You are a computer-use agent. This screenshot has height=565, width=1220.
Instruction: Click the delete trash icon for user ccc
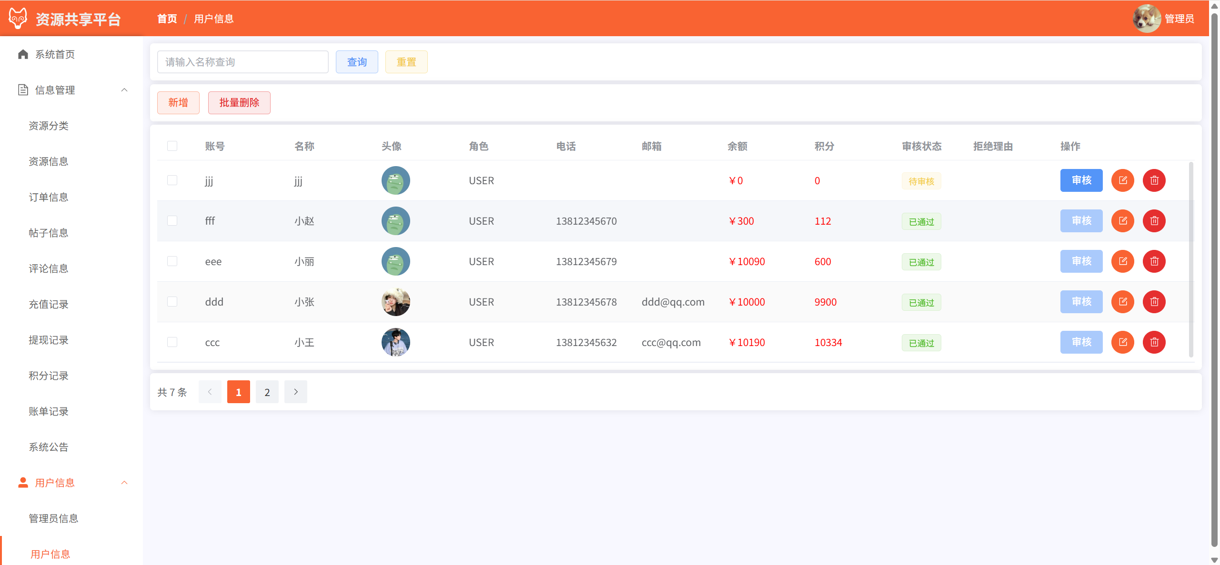pos(1154,342)
